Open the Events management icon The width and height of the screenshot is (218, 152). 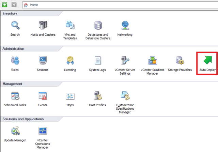(43, 96)
